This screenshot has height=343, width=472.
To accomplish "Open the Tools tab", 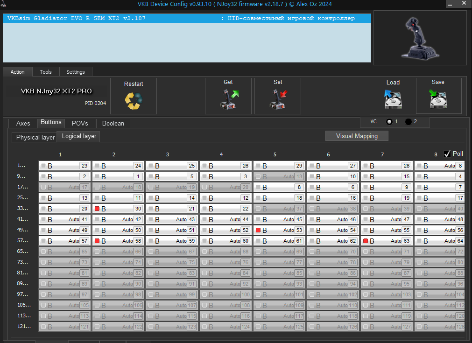I will pos(46,72).
